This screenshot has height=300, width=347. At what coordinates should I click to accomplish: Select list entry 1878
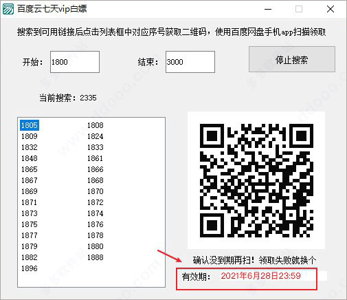[x=96, y=235]
